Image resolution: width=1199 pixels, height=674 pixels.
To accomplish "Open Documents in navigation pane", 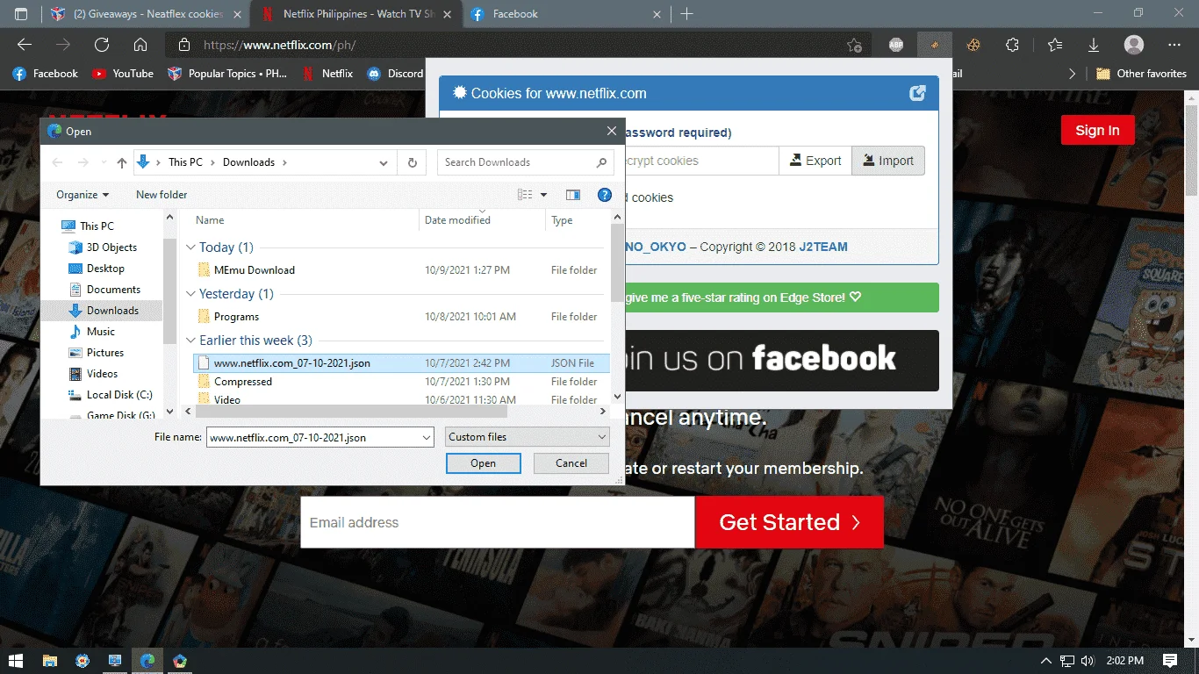I will point(113,290).
